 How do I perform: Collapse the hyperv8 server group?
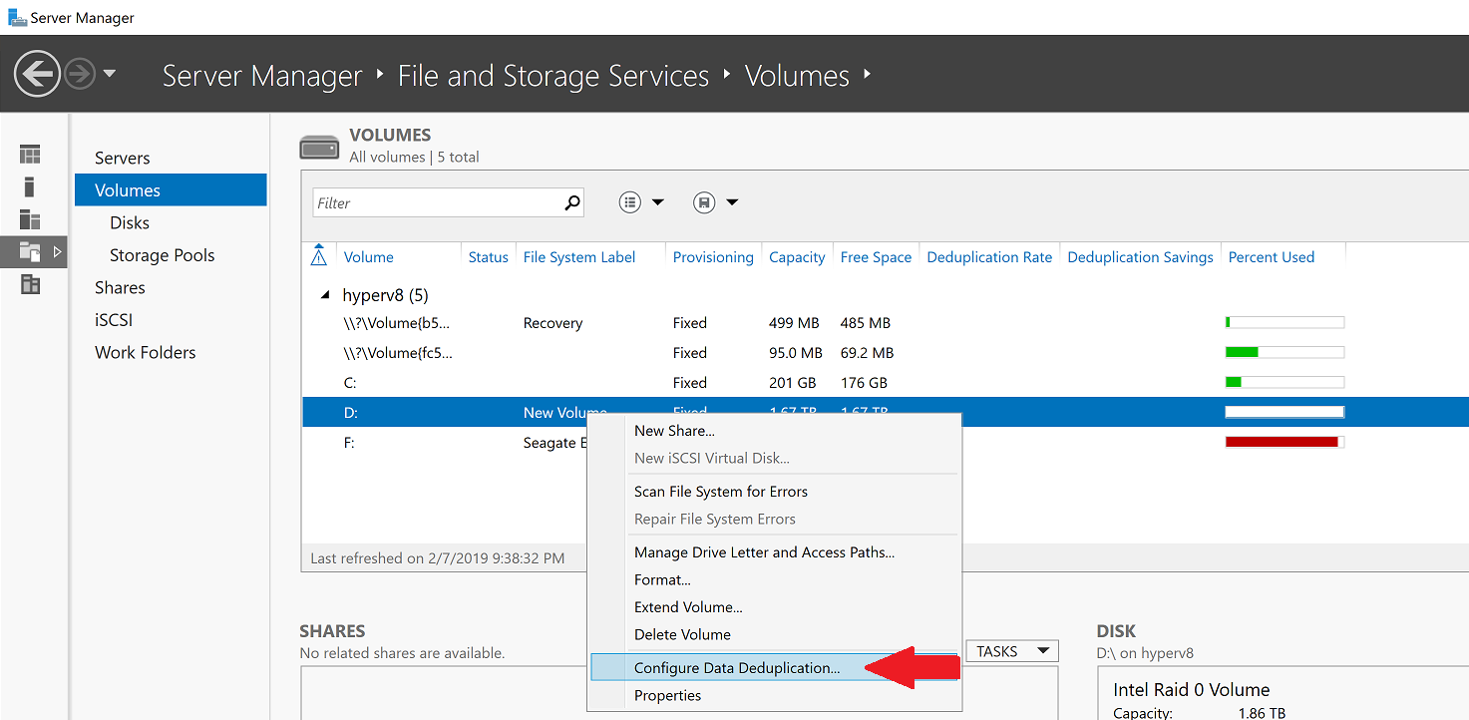point(323,295)
